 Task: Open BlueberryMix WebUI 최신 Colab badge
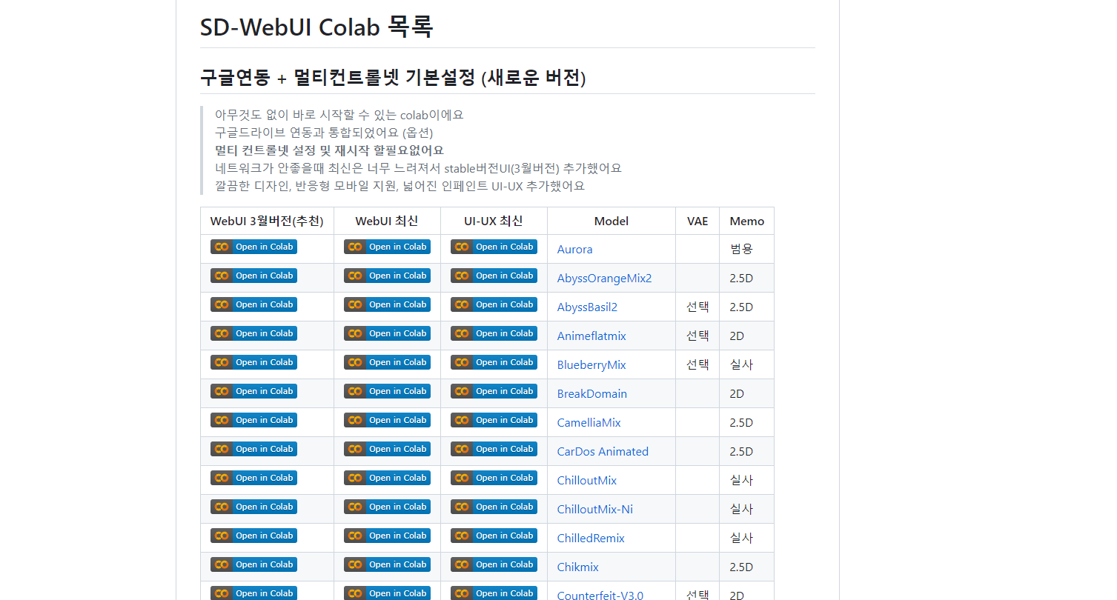pyautogui.click(x=387, y=362)
